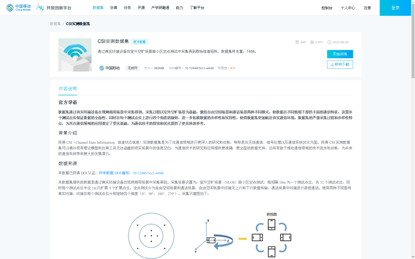The image size is (415, 259).
Task: Open the 产学研融通 navigation menu
Action: pos(160,8)
